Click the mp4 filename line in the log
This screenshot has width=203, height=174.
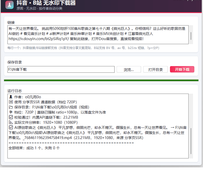pyautogui.click(x=76, y=138)
